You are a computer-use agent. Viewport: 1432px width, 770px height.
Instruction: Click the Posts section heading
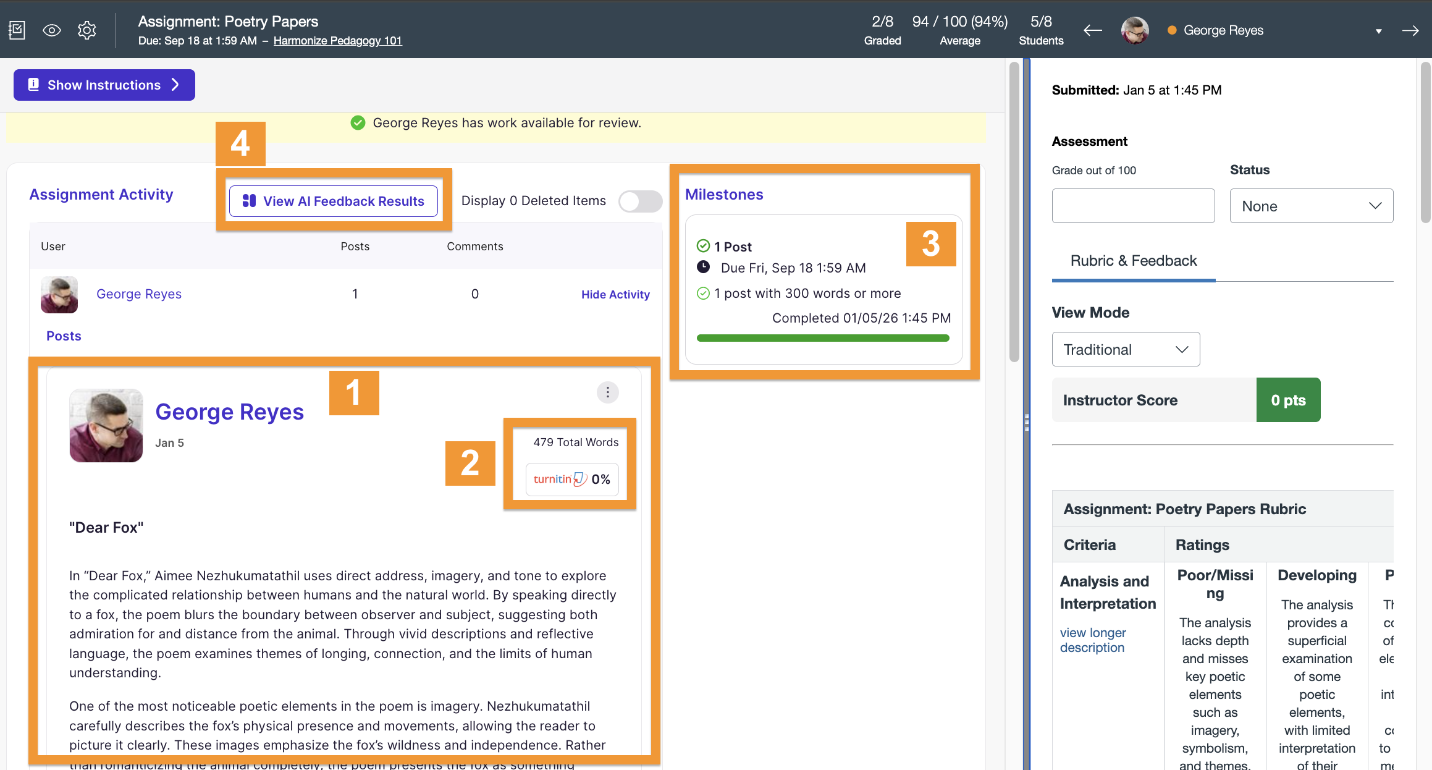[x=64, y=336]
